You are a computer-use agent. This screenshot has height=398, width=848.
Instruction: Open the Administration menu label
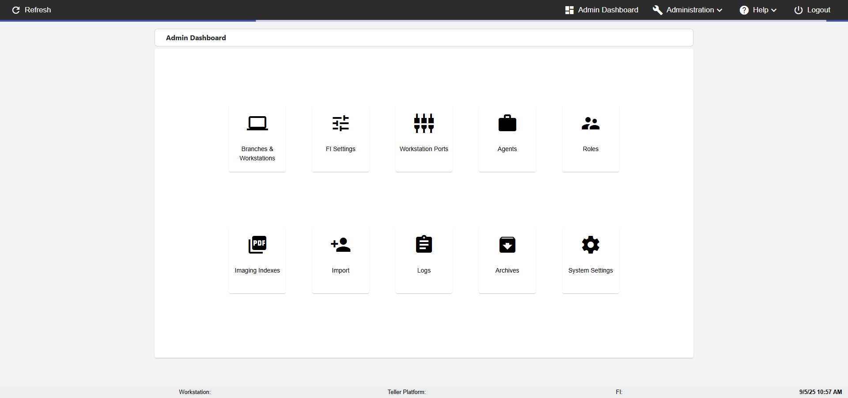point(690,10)
